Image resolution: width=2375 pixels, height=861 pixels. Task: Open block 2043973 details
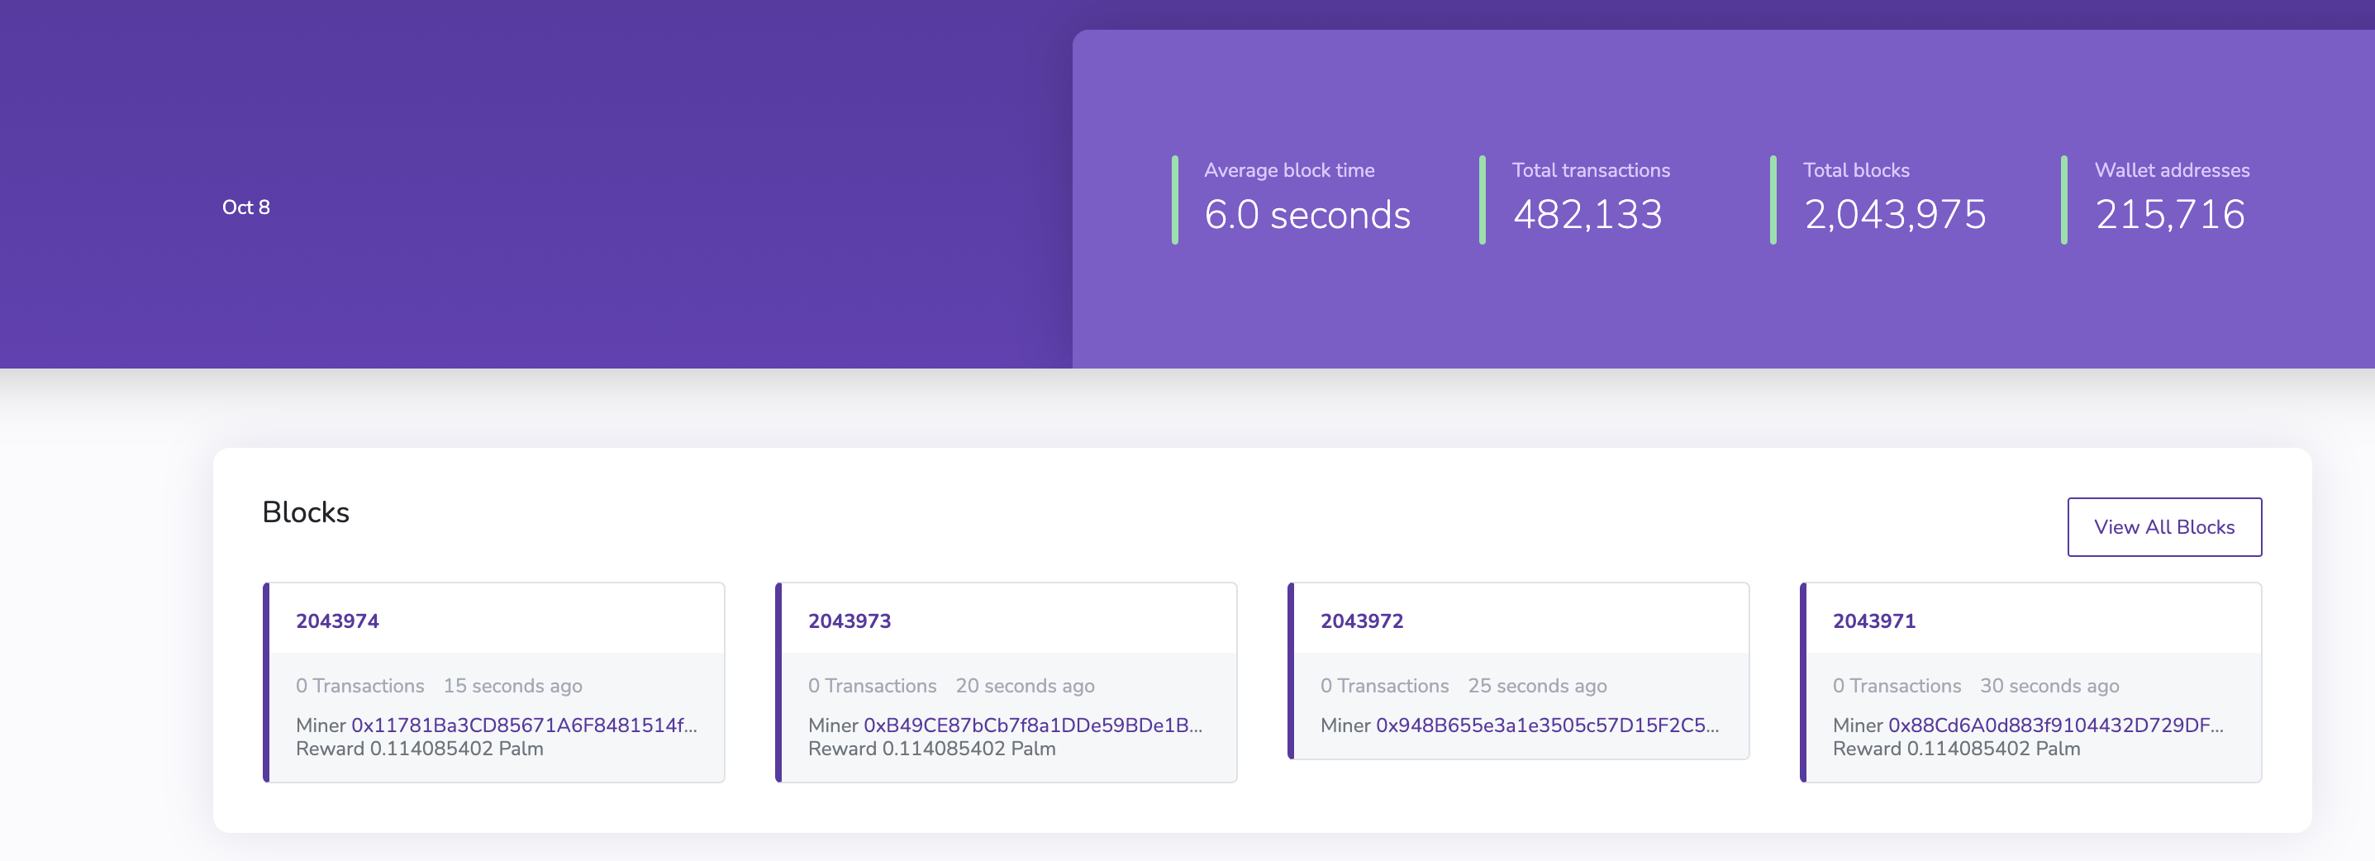pos(850,621)
